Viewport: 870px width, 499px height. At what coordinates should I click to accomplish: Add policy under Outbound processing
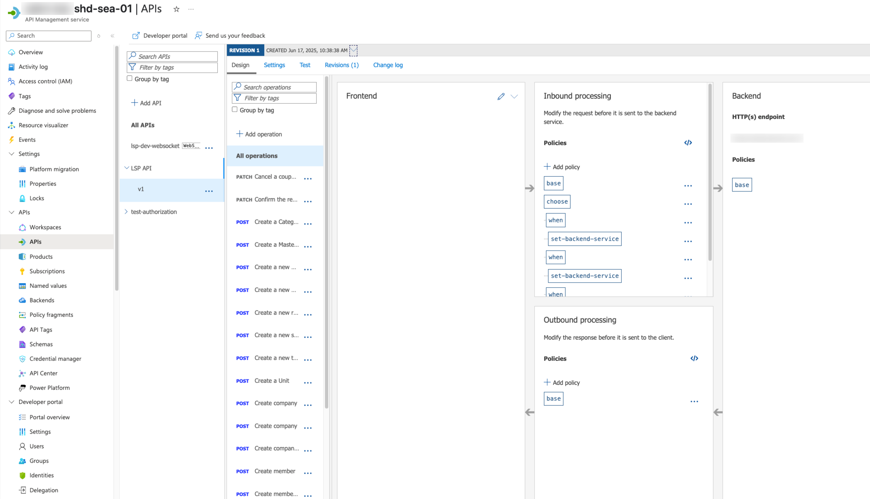(x=562, y=382)
